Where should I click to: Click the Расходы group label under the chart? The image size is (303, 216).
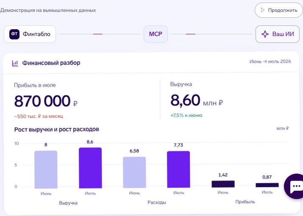coord(157,202)
